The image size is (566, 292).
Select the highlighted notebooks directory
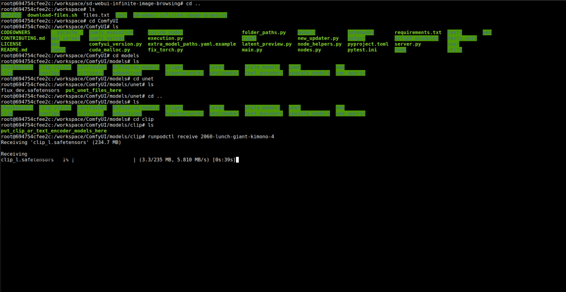(360, 33)
